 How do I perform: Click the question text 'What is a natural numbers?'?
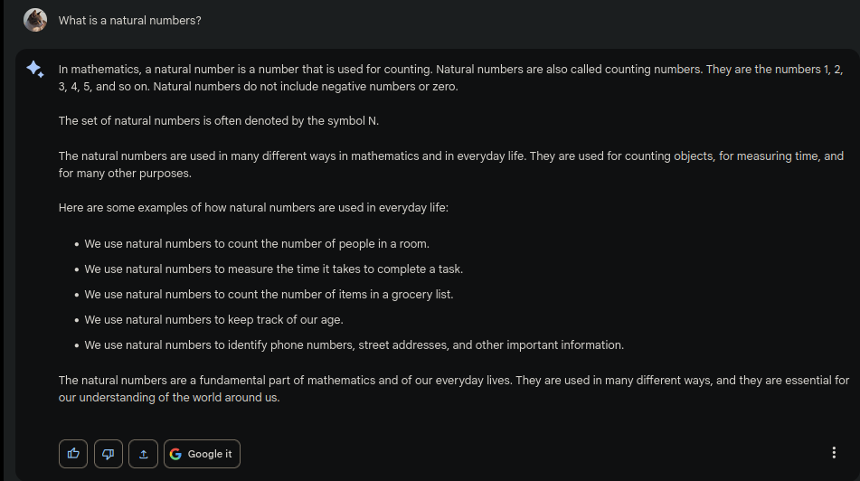(130, 20)
